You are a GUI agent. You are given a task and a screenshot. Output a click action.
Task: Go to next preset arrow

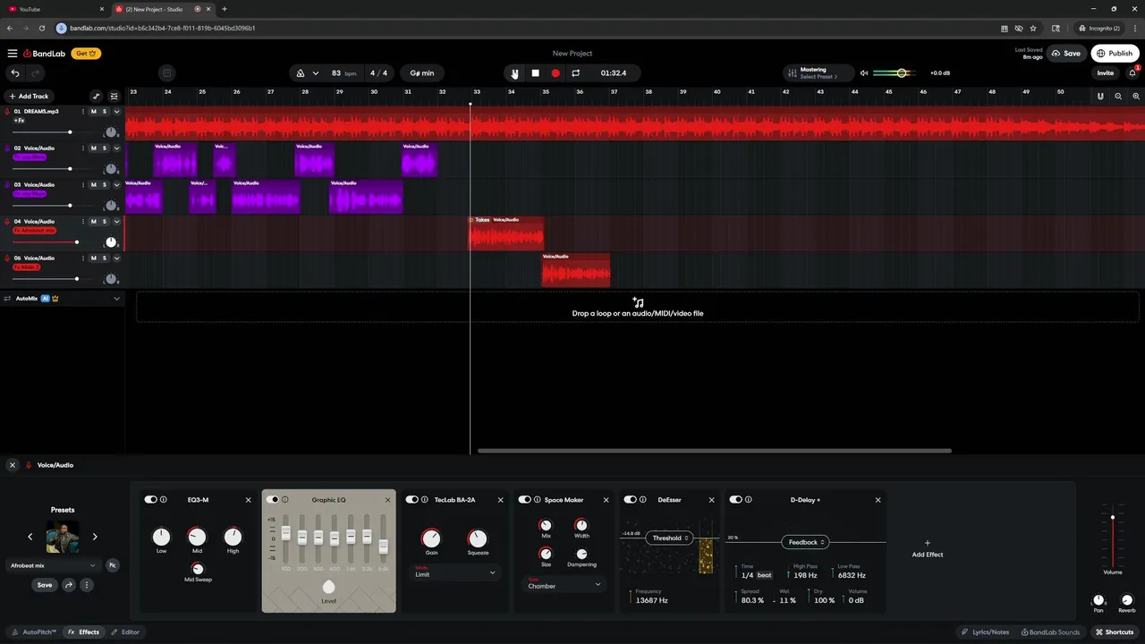coord(95,537)
